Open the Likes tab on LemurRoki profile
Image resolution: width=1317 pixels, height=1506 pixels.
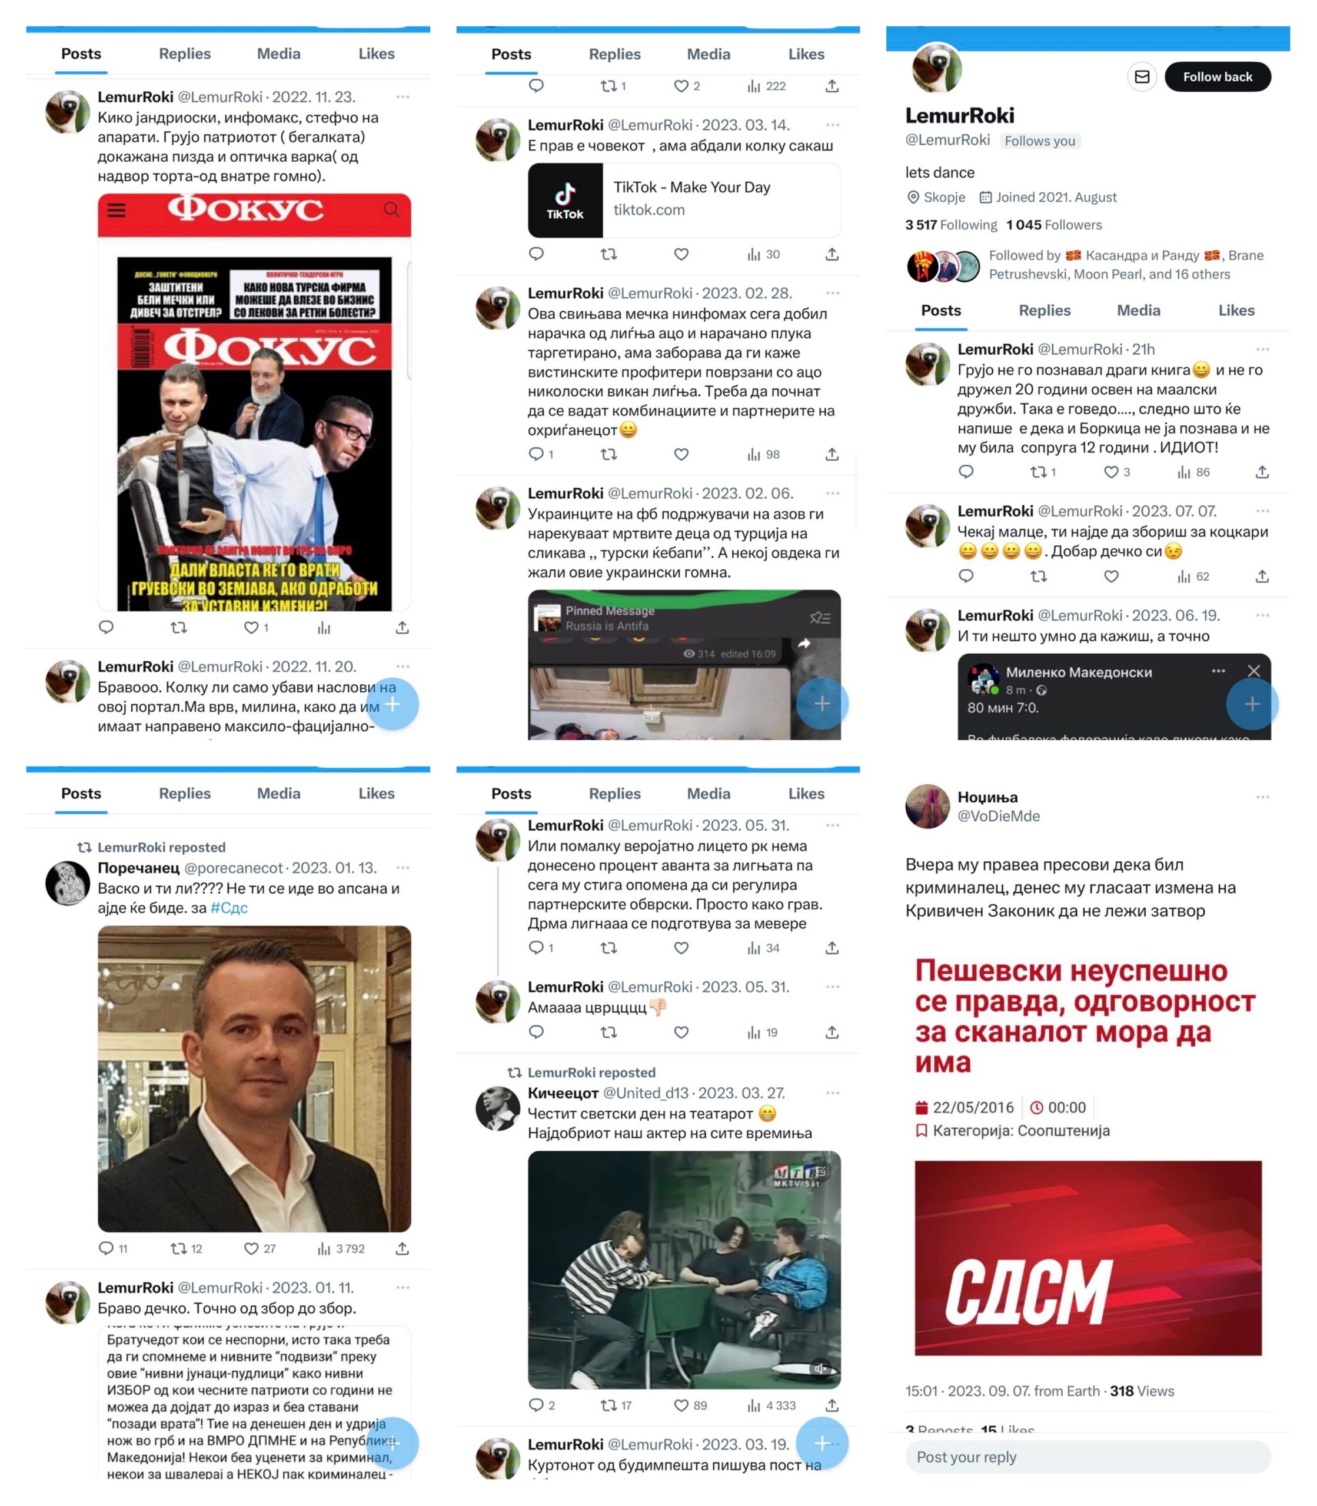tap(1236, 310)
